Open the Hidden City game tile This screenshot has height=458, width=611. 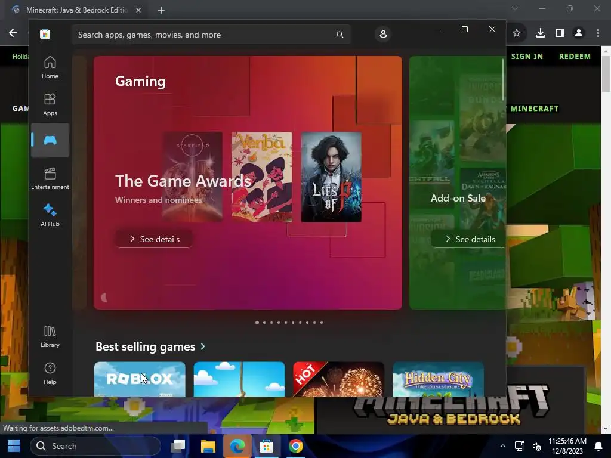(x=438, y=379)
